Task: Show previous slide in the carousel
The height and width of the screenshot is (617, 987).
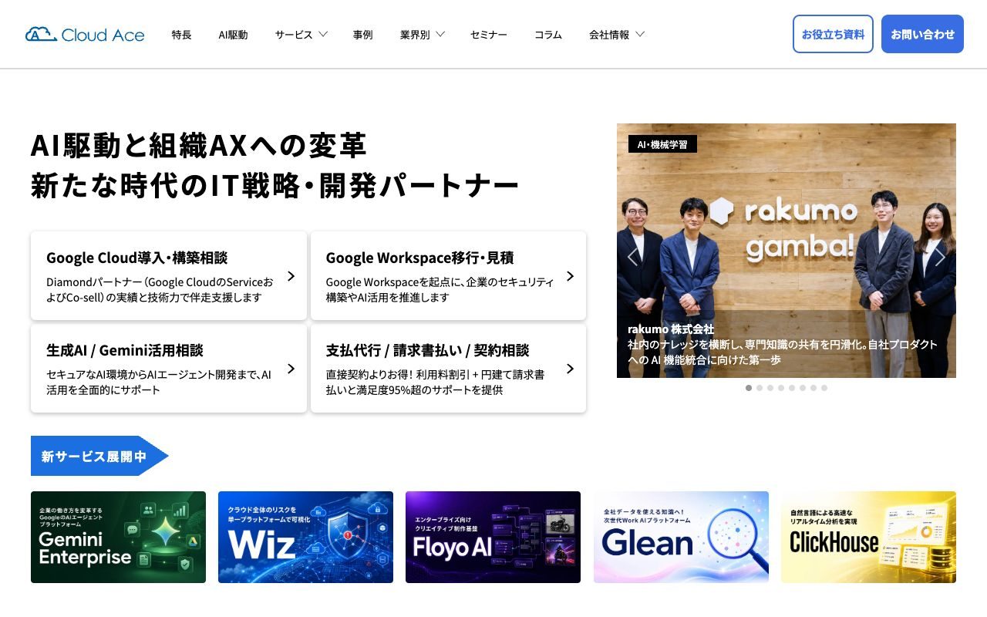Action: [632, 257]
